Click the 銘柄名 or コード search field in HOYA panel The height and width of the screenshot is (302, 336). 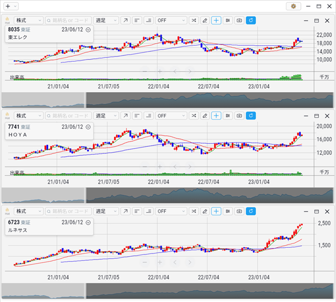tap(68, 116)
